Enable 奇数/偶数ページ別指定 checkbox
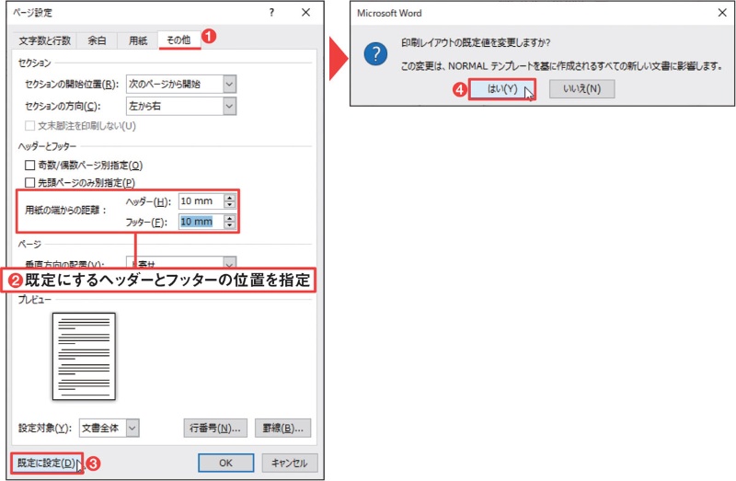Viewport: 736px width, 481px height. click(x=31, y=165)
